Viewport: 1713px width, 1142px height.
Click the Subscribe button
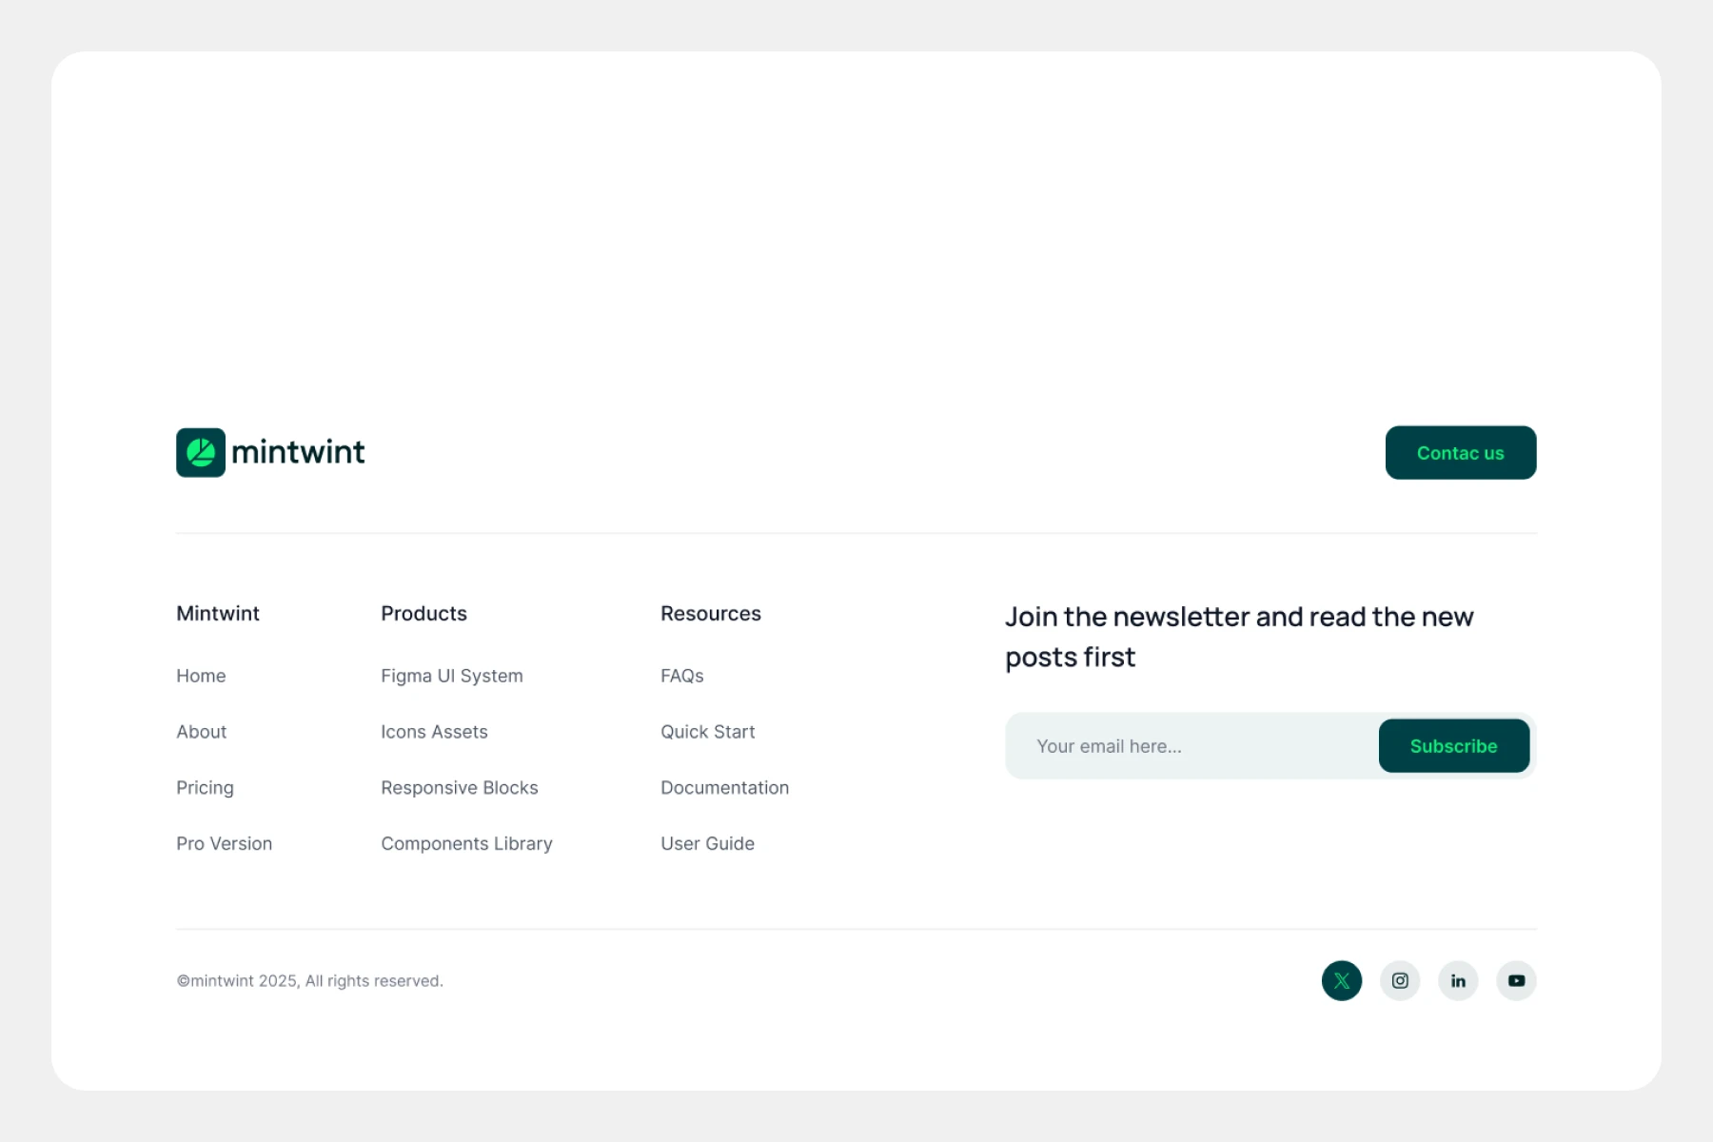click(1453, 746)
